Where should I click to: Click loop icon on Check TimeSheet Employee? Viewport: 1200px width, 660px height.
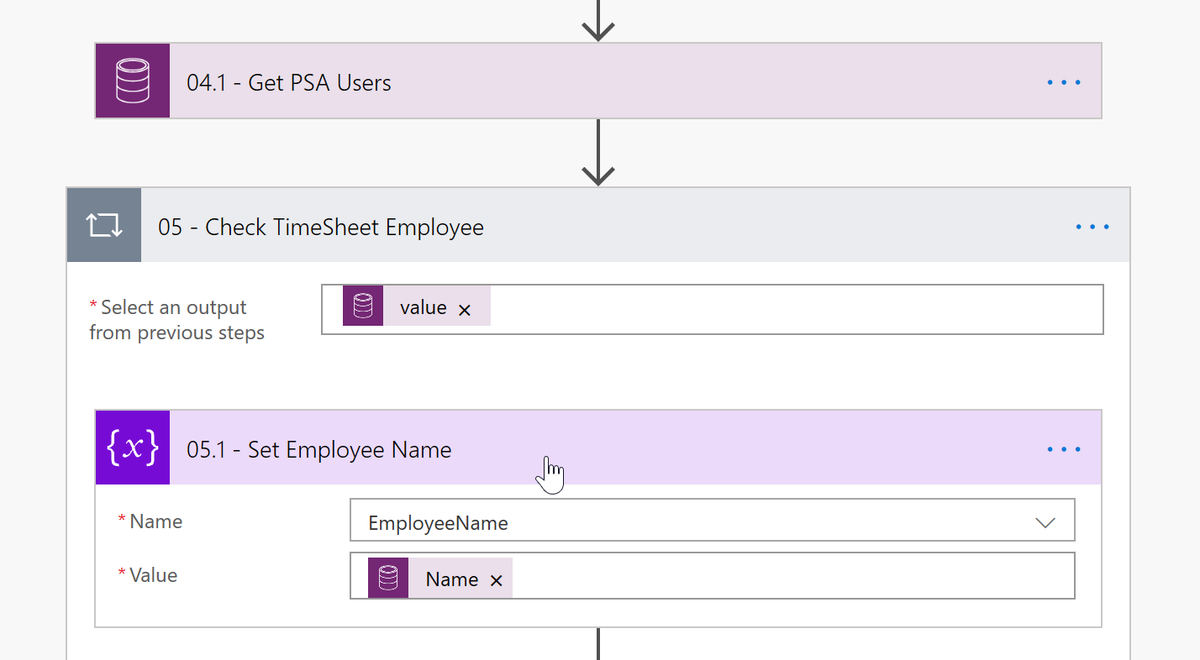click(104, 226)
